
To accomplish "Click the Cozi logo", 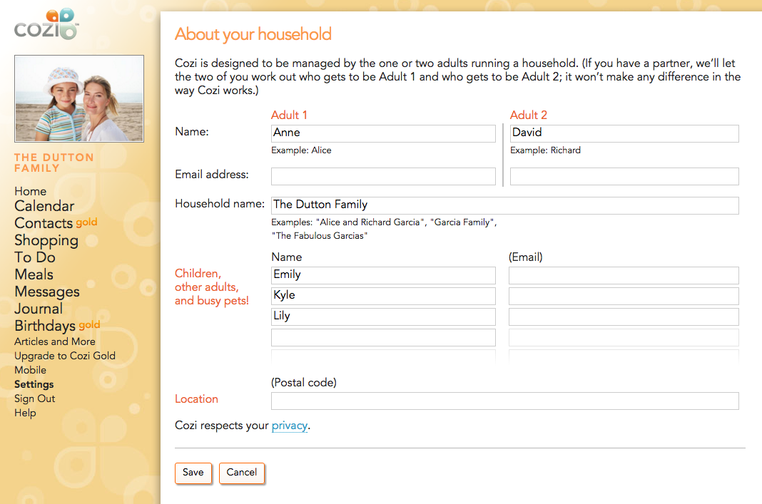I will tap(46, 24).
